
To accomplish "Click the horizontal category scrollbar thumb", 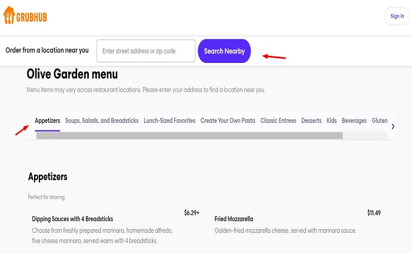I will [x=190, y=136].
